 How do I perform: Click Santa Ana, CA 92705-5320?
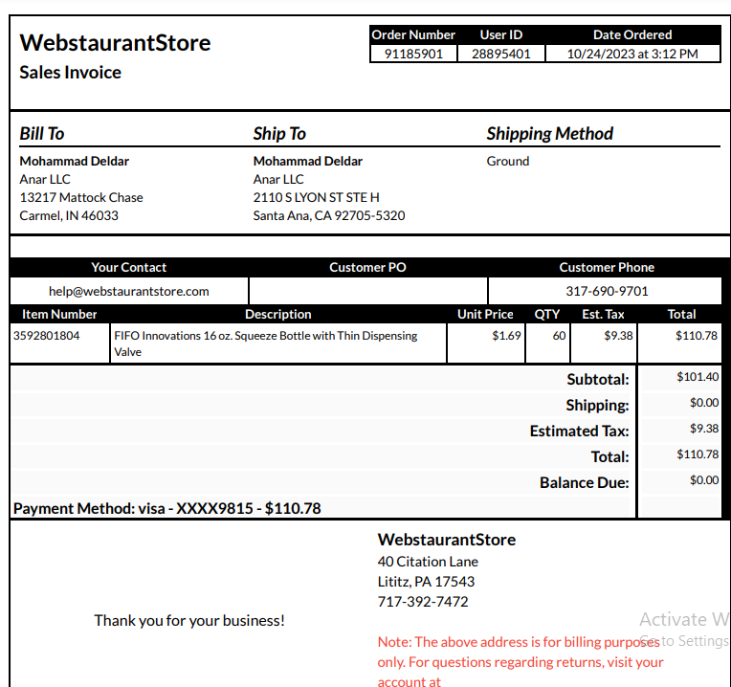[x=329, y=216]
